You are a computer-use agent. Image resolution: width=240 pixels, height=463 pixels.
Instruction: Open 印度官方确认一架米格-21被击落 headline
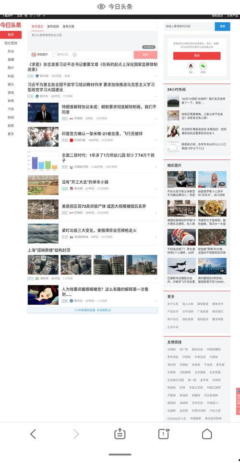coord(102,134)
